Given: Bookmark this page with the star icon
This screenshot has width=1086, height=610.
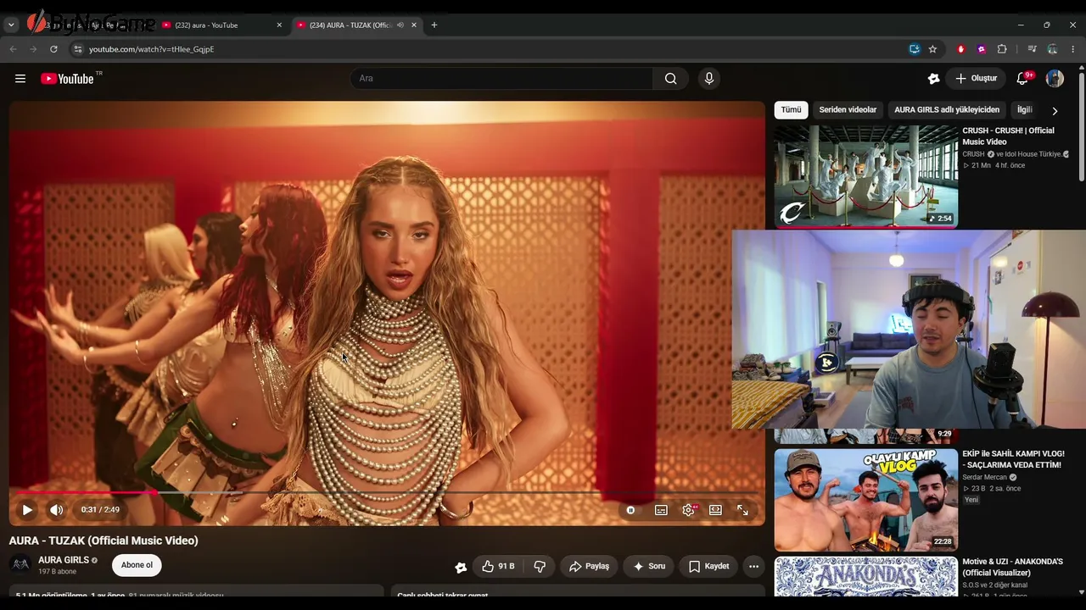Looking at the screenshot, I should [932, 49].
